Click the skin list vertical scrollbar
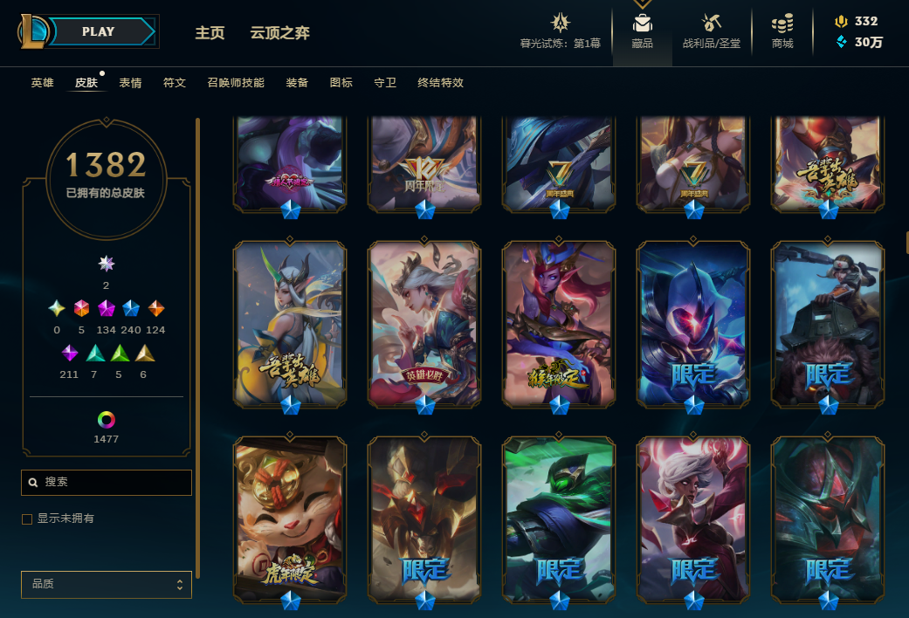The image size is (909, 618). [197, 347]
